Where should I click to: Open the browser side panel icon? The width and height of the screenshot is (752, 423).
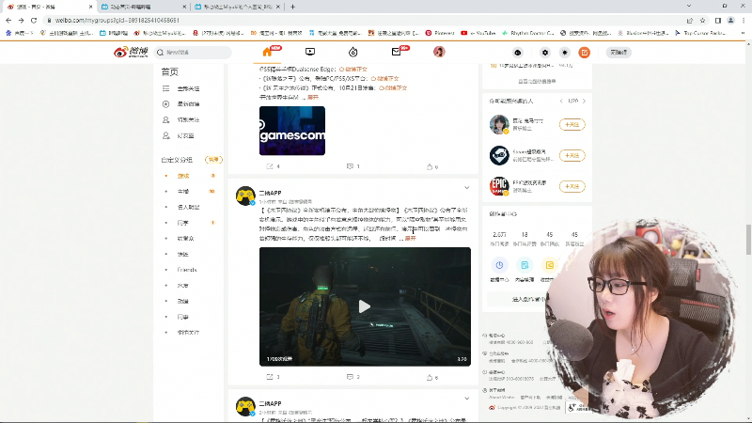(x=718, y=20)
